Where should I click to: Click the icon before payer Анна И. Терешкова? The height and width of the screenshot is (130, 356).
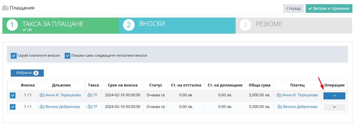pyautogui.click(x=279, y=95)
